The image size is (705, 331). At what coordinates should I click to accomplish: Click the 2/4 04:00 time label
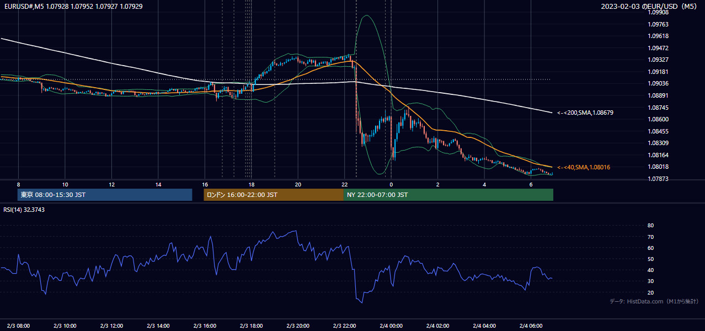coord(484,326)
